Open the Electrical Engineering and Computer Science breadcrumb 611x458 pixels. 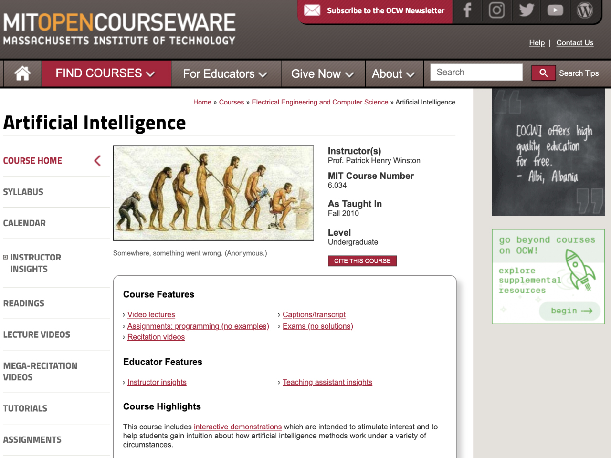[x=320, y=102]
